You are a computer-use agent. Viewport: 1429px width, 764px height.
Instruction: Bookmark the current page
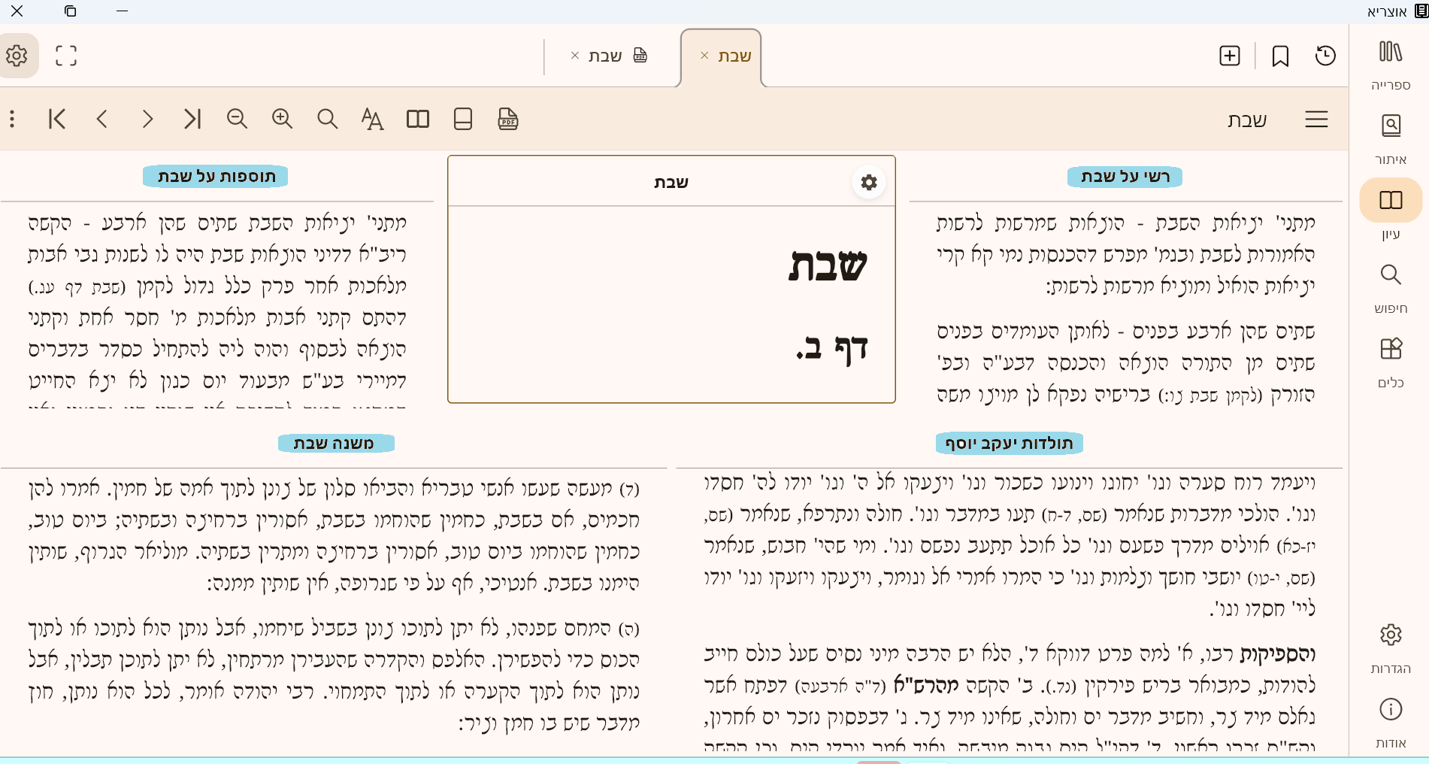click(x=1281, y=56)
